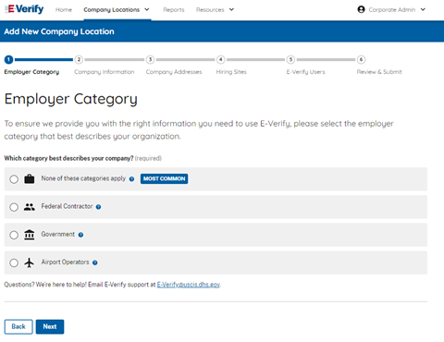Select the Federal Contractor radio button

coord(14,207)
